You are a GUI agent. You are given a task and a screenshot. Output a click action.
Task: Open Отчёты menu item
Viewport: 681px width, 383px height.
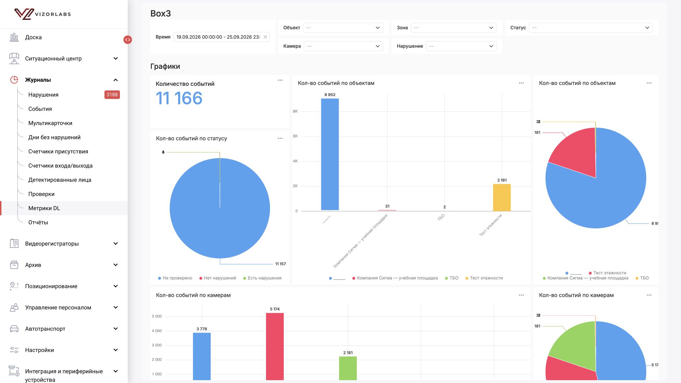(x=38, y=222)
